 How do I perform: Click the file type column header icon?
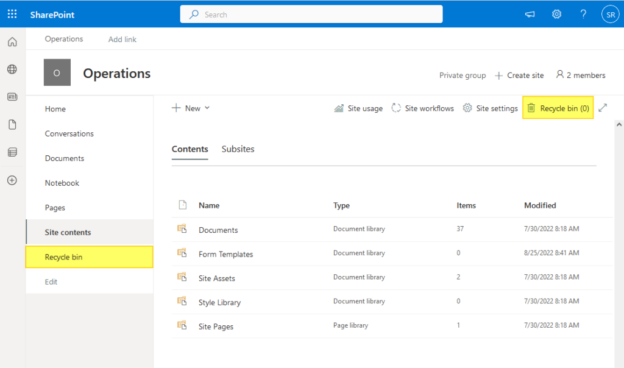click(x=183, y=205)
